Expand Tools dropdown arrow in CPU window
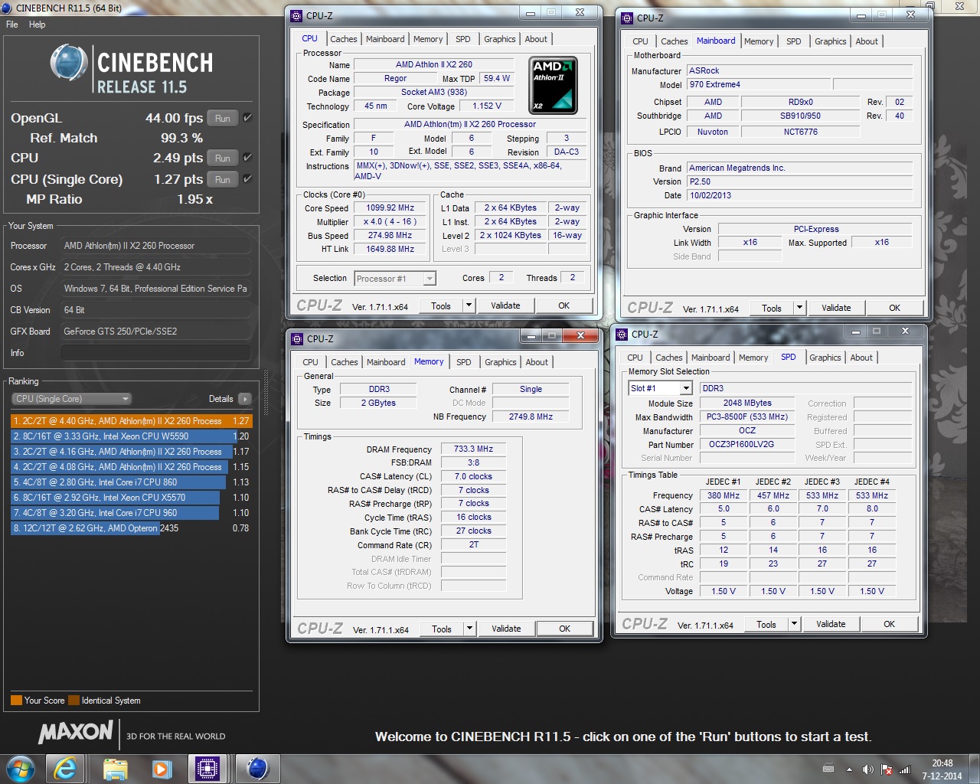The height and width of the screenshot is (784, 980). pos(469,305)
